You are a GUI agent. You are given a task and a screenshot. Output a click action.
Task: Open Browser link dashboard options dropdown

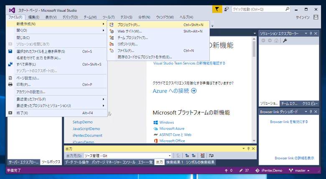(x=306, y=112)
